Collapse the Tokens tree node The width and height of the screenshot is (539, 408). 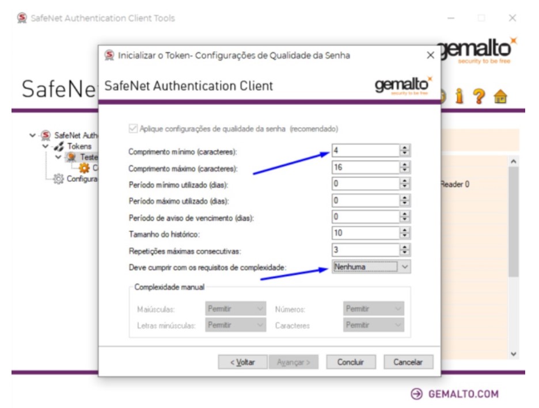point(45,147)
